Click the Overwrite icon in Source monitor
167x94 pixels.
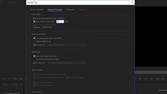click(x=21, y=79)
